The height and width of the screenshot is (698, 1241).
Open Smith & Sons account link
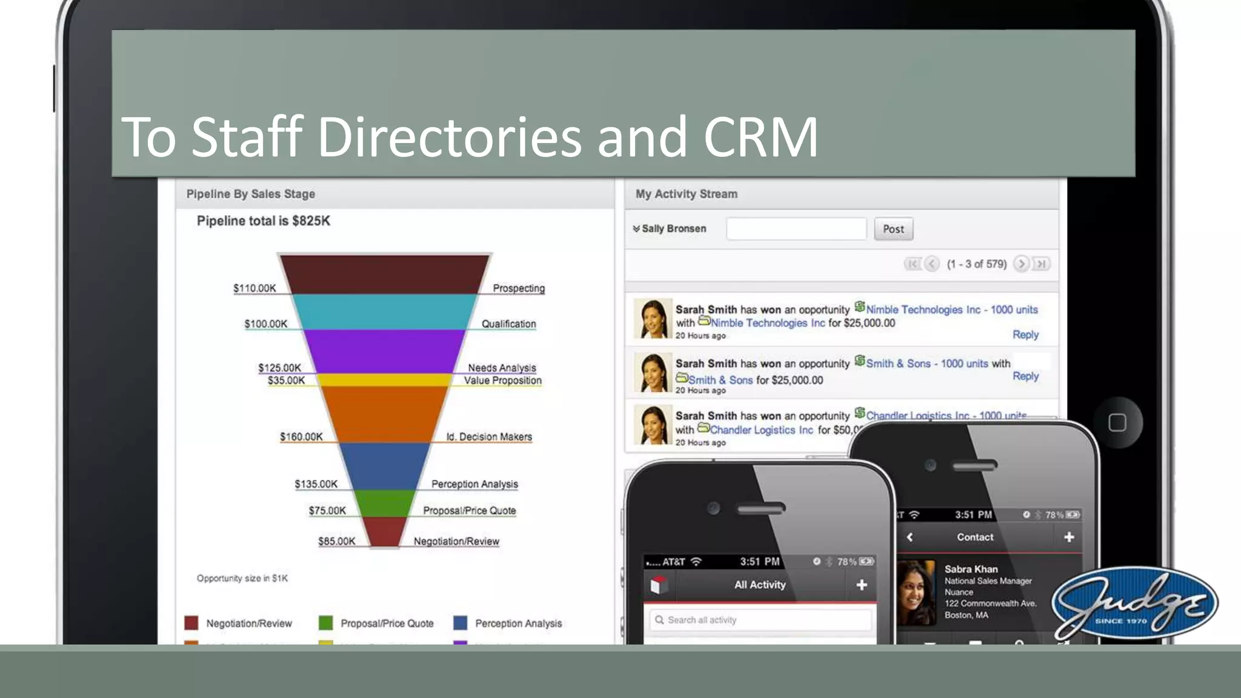pos(720,380)
